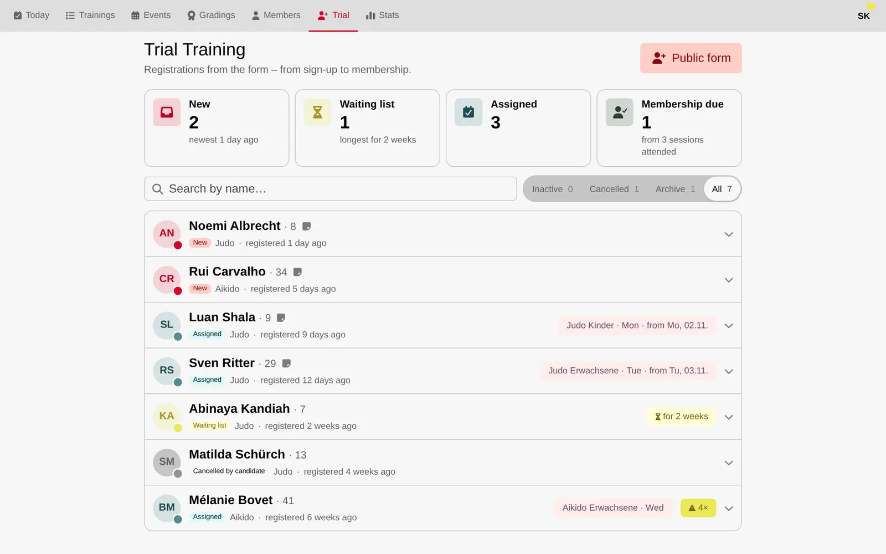Expand Mélanie Bovet's row
The height and width of the screenshot is (554, 886).
point(729,509)
